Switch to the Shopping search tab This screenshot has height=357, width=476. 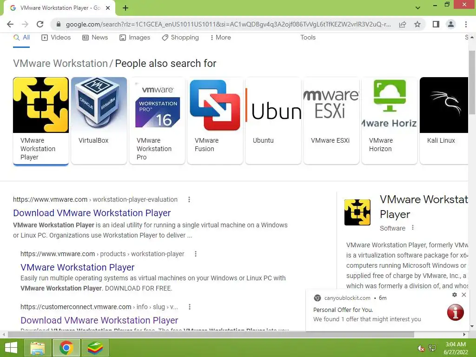point(180,38)
